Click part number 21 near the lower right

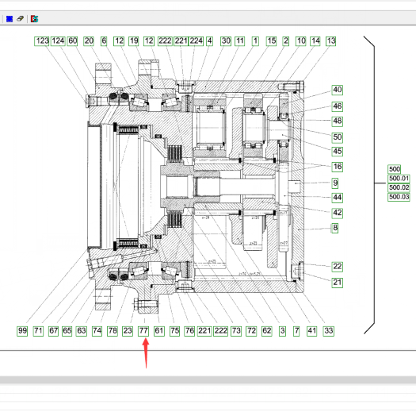pos(338,283)
